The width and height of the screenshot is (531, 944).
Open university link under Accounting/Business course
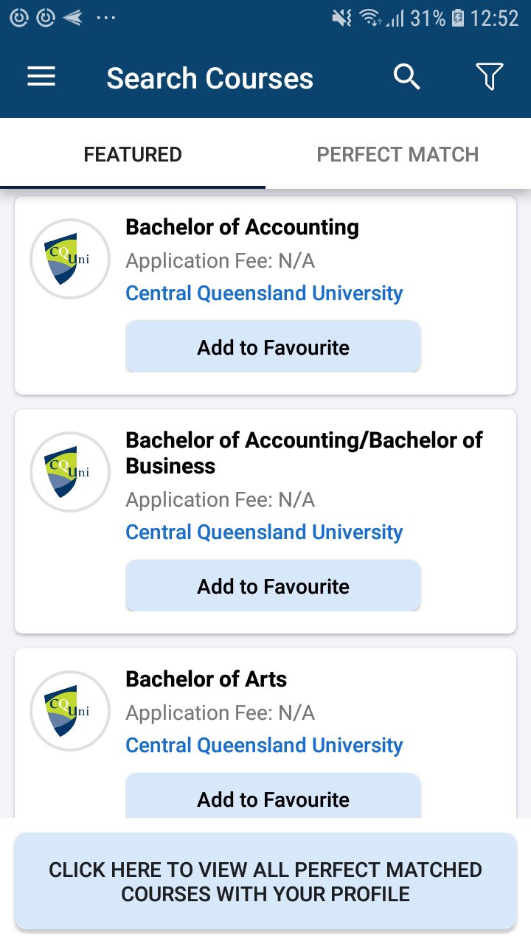[x=264, y=532]
